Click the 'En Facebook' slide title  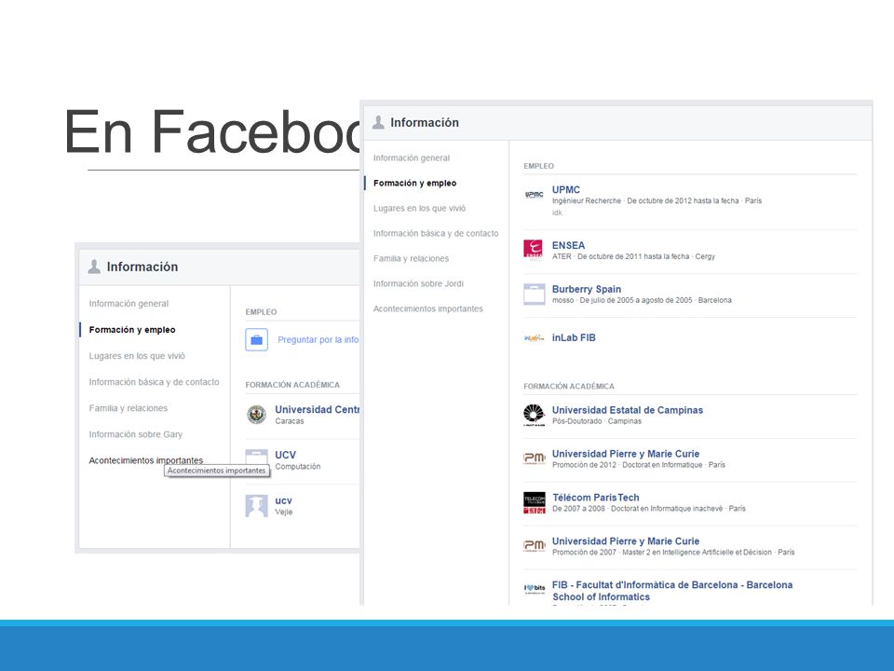tap(211, 132)
